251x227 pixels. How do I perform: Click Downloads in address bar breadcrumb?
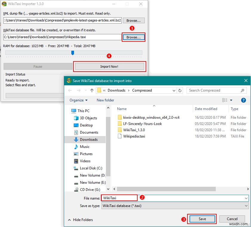(116, 90)
